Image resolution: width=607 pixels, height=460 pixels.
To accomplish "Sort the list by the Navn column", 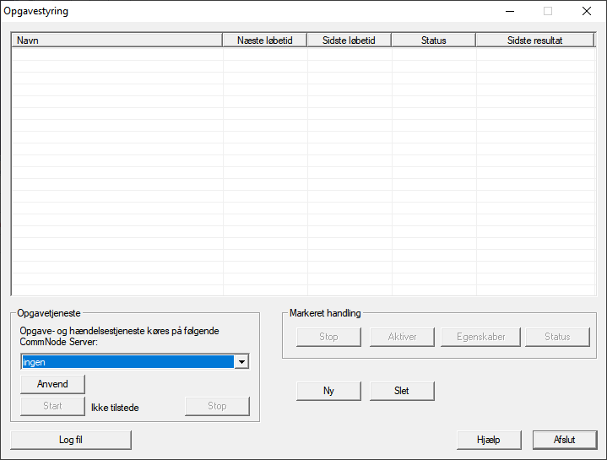I will pos(117,40).
